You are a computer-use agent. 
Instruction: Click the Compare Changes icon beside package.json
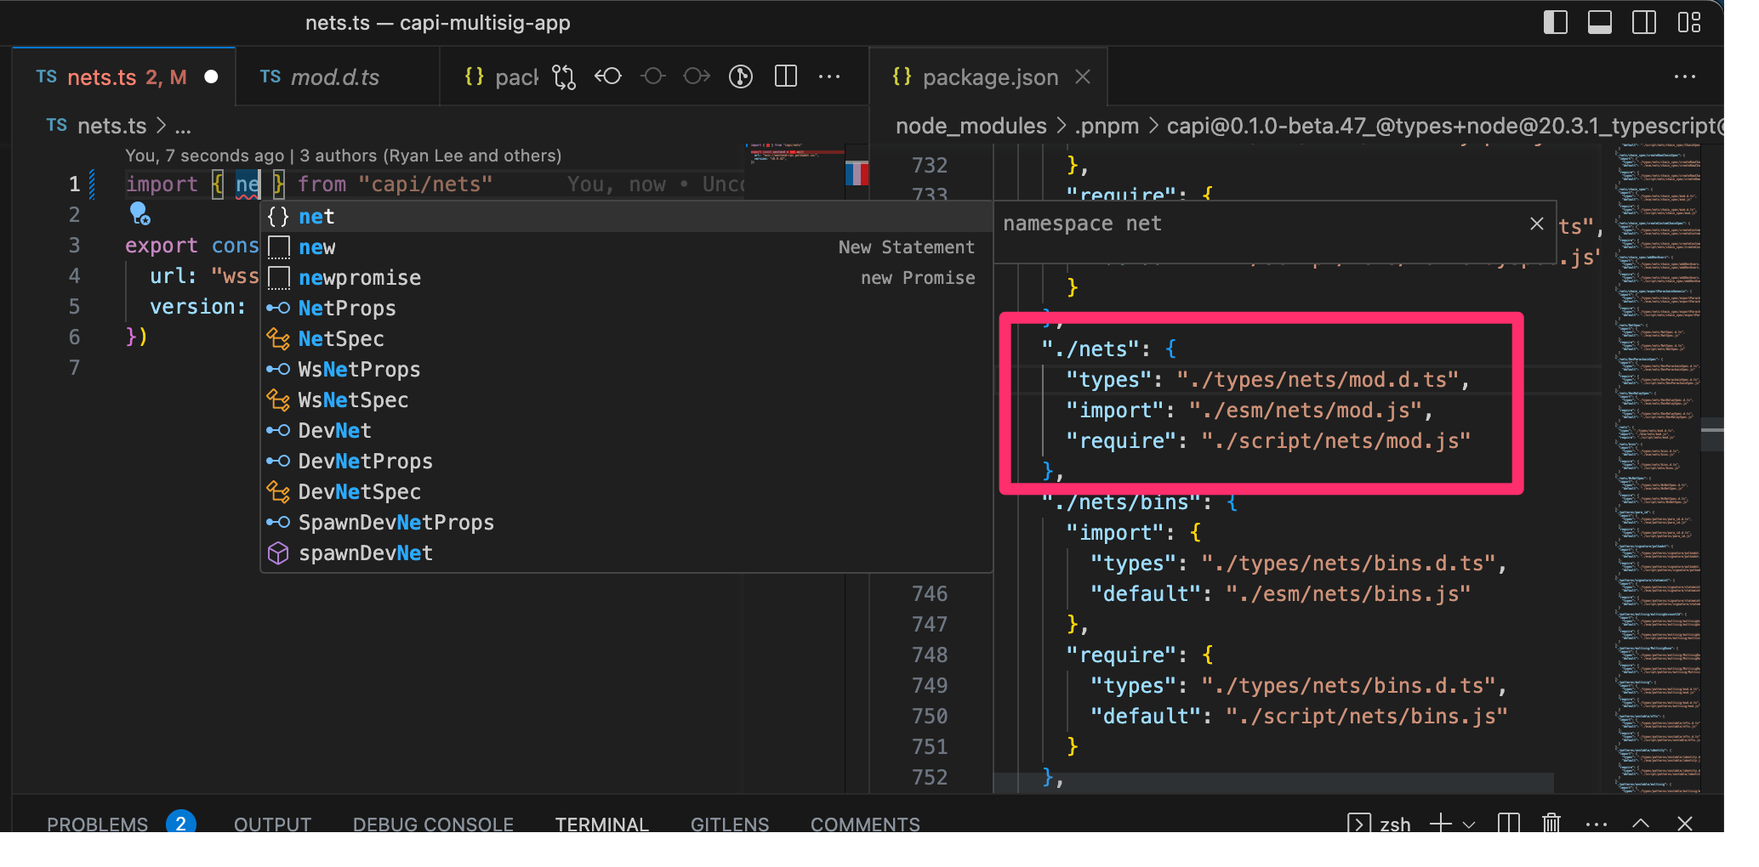[564, 76]
